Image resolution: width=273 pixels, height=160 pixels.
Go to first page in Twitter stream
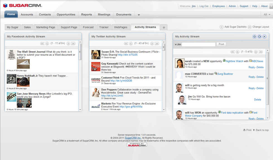point(126,43)
